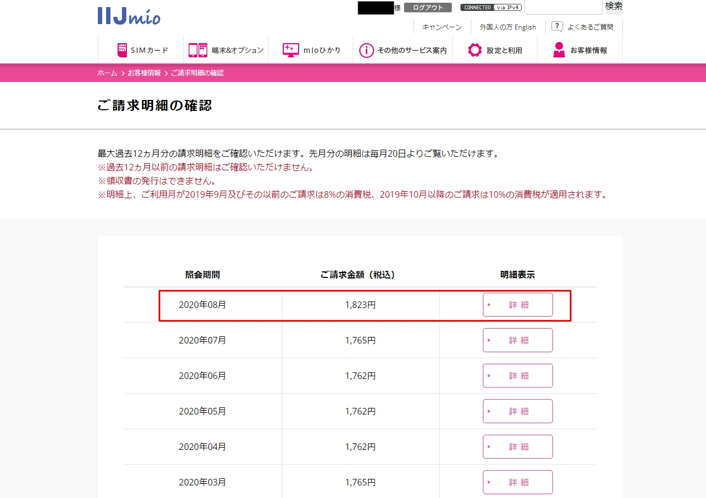Open 詳細 for 2020年04月

[x=518, y=447]
